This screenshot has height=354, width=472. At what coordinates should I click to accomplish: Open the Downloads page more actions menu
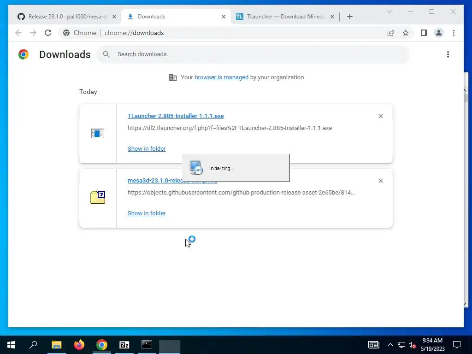pyautogui.click(x=448, y=54)
